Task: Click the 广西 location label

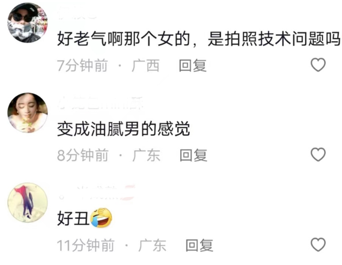Action: click(x=145, y=65)
